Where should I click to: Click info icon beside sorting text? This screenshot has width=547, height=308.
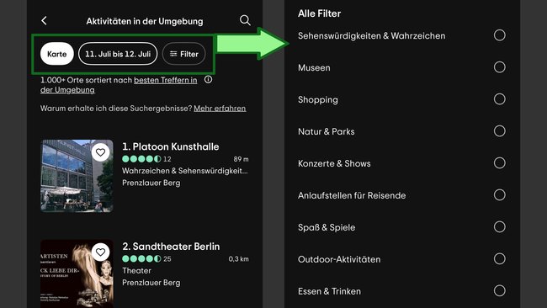pos(208,80)
